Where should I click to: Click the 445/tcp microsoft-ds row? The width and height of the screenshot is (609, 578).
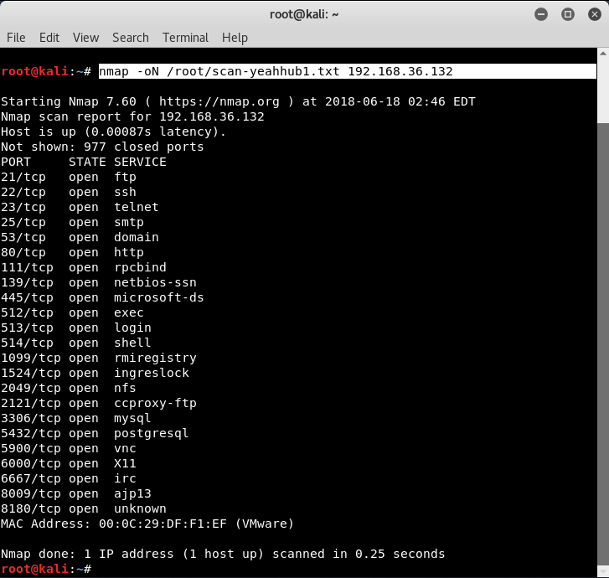[x=102, y=297]
